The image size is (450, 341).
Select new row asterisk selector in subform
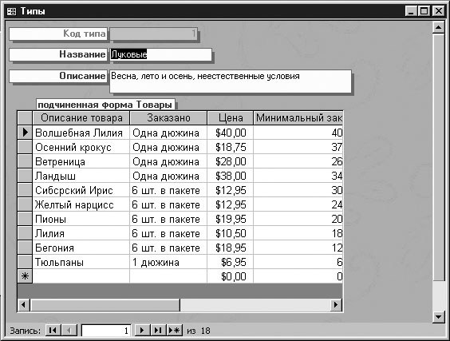pos(25,276)
